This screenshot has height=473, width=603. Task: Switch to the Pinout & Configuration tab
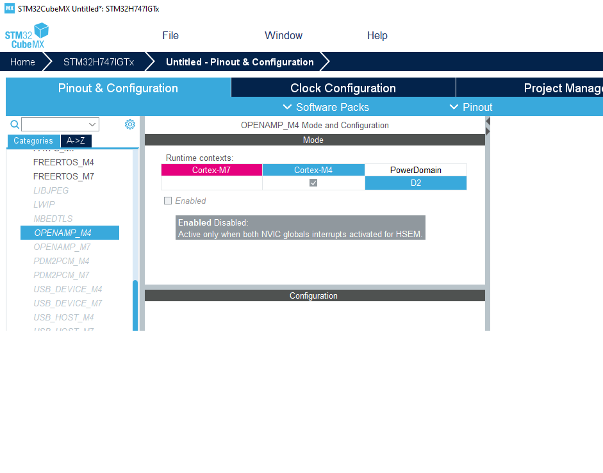118,88
